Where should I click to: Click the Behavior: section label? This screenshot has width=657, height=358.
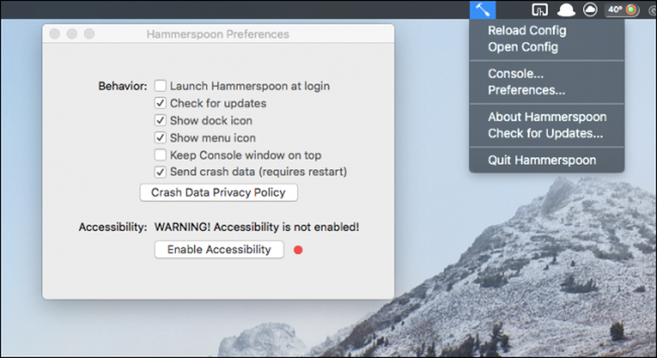pos(123,86)
